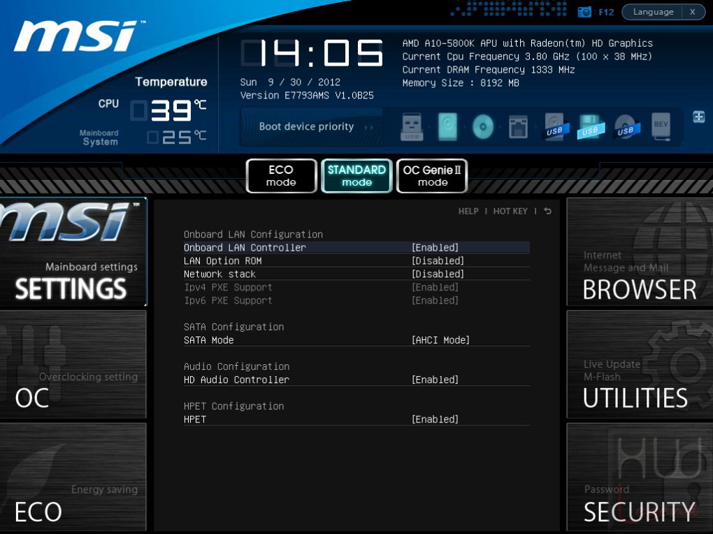
Task: Open the UTILITIES Live Update panel
Action: [640, 364]
